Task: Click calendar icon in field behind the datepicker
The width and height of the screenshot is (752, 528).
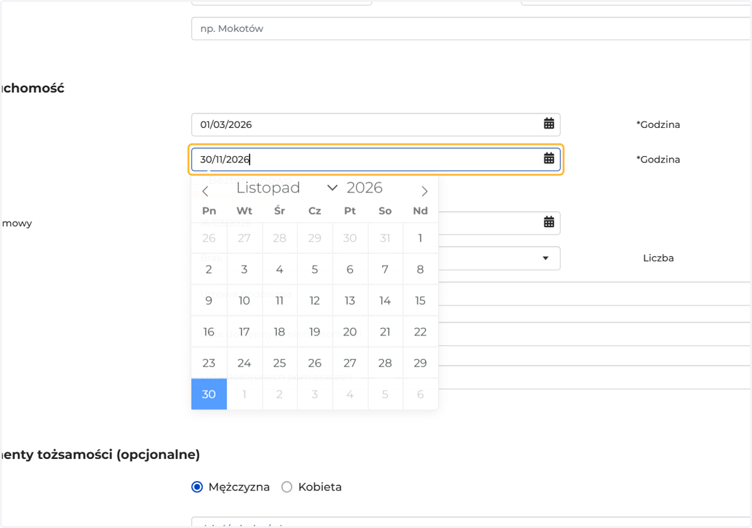Action: [x=549, y=221]
